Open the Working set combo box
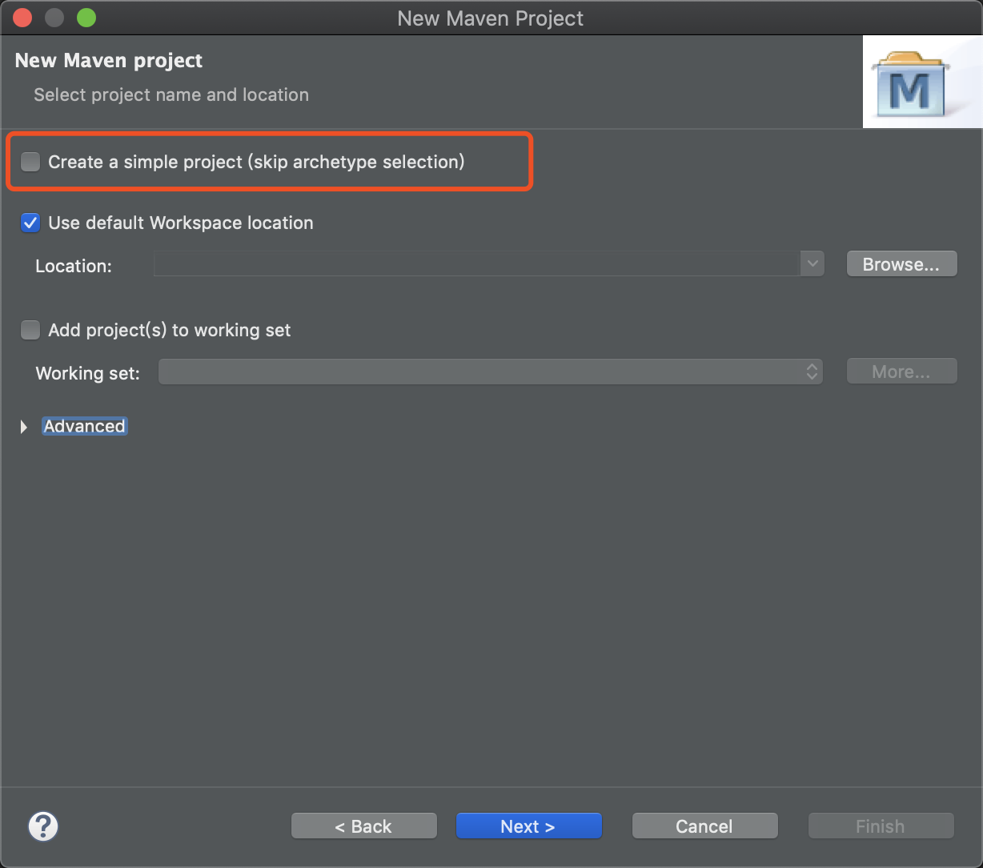The height and width of the screenshot is (868, 983). 491,372
